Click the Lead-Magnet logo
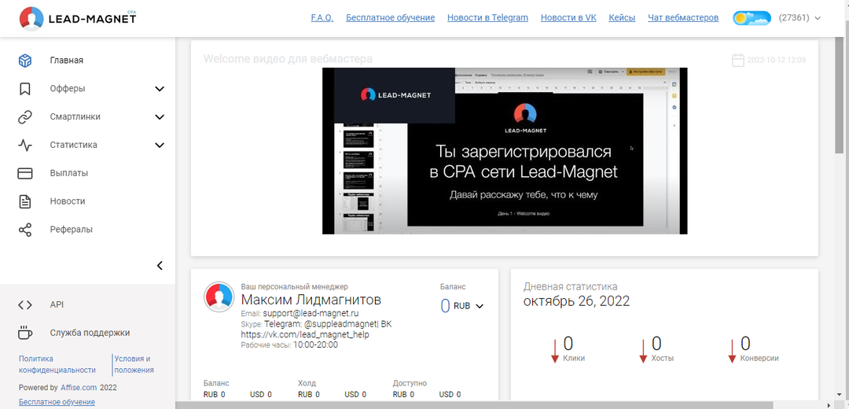This screenshot has width=849, height=409. pos(78,18)
